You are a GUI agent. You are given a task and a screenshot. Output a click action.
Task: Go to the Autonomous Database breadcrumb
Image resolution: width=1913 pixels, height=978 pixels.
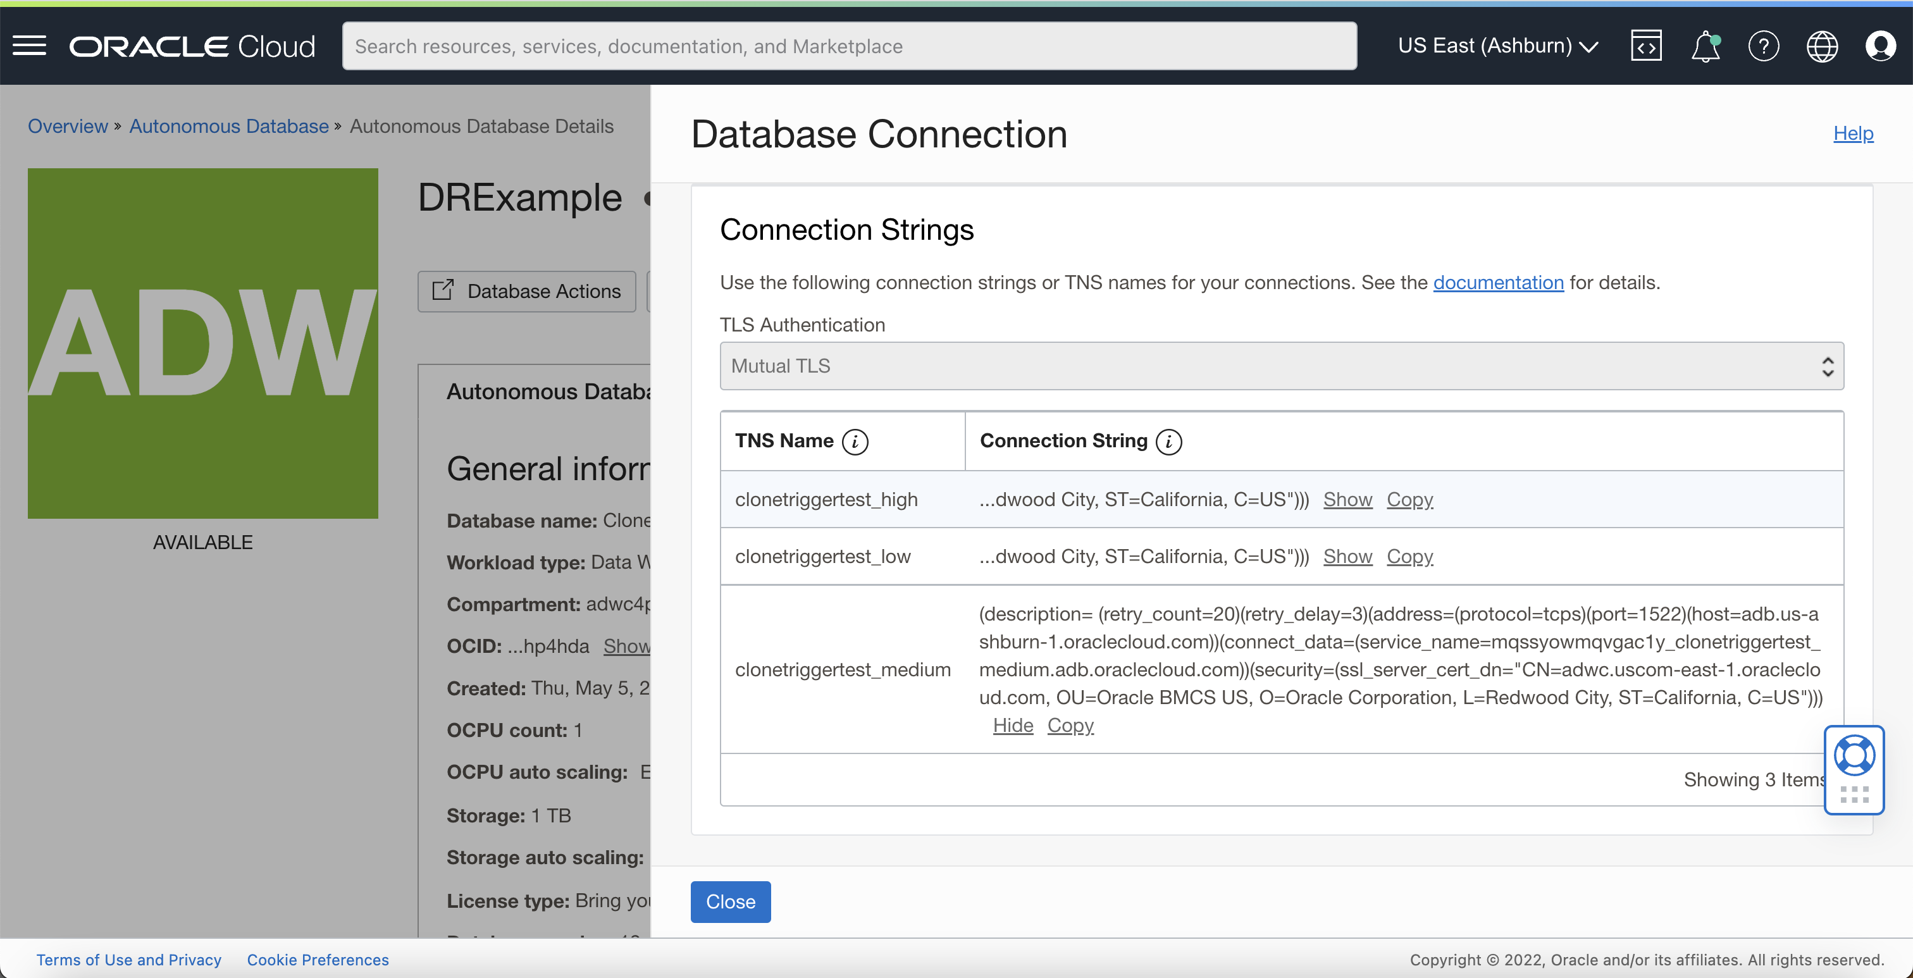click(x=229, y=127)
